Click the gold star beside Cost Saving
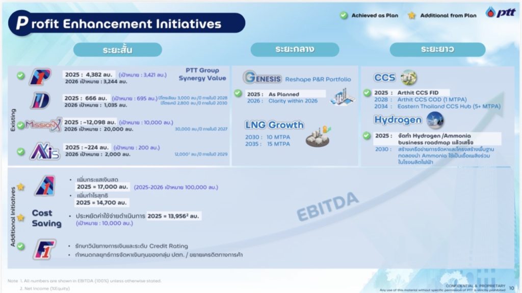Screen dimensions: 522x293 click(x=20, y=218)
